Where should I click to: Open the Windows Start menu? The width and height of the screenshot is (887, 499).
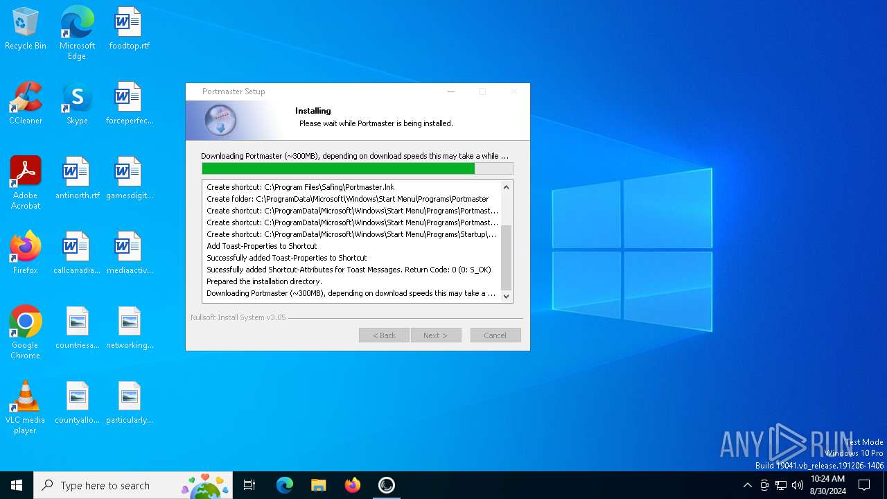[x=17, y=485]
